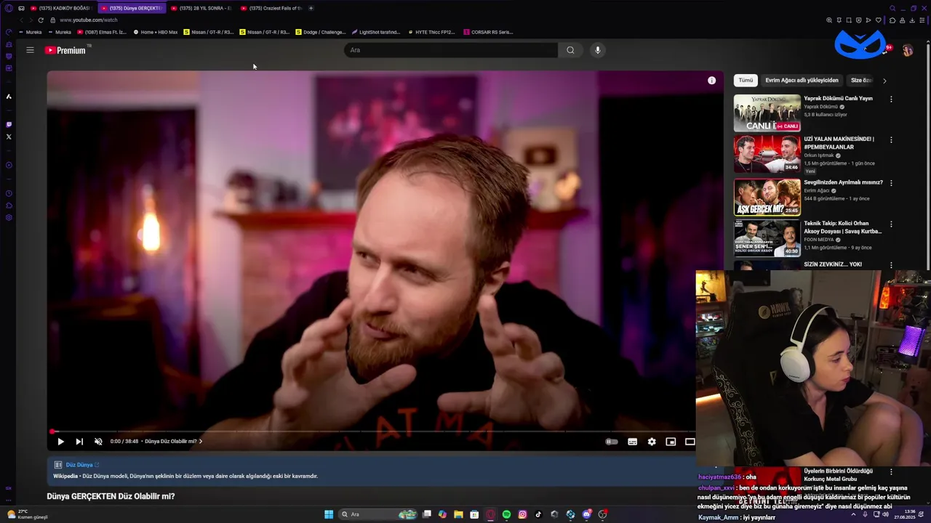Open Instagram from the taskbar

522,514
